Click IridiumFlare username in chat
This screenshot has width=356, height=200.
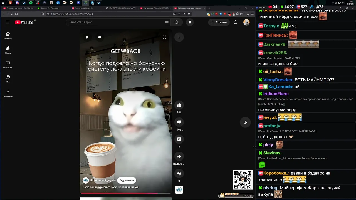(276, 94)
